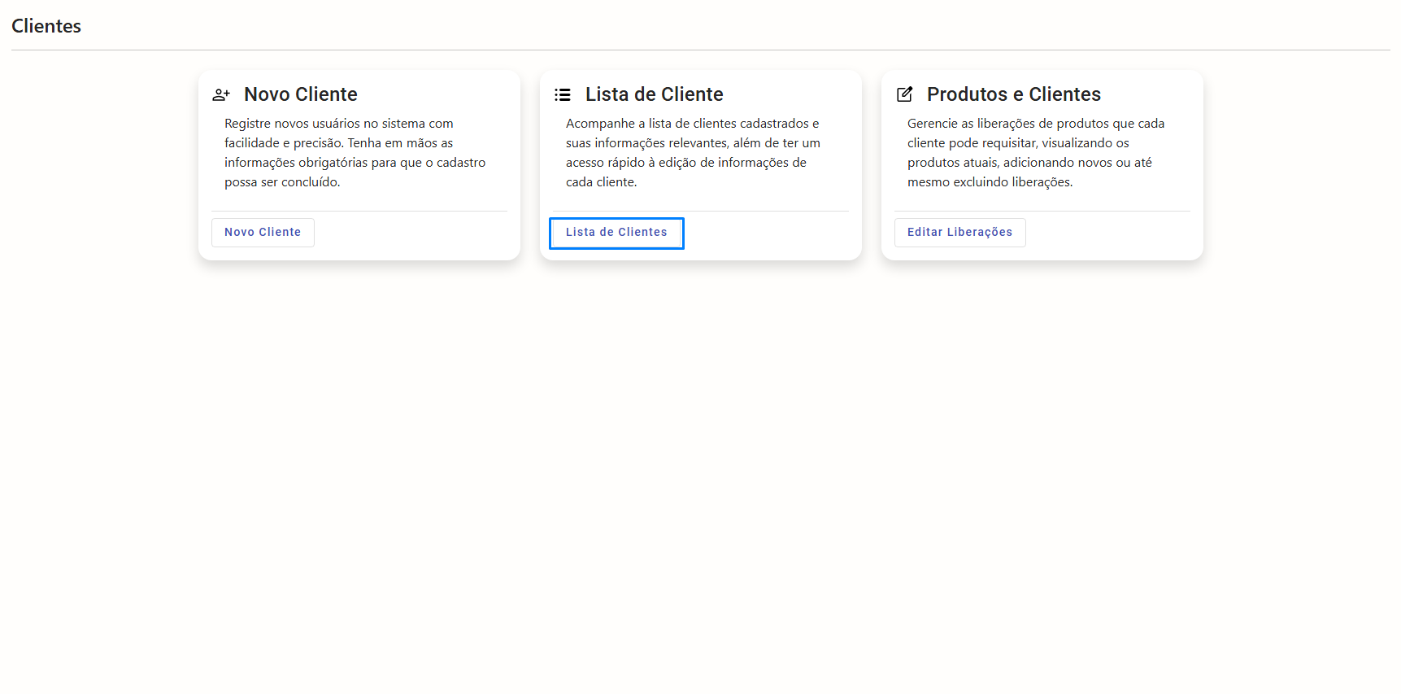The image size is (1401, 694).
Task: Click the add-user icon beside Novo Cliente
Action: pos(221,95)
